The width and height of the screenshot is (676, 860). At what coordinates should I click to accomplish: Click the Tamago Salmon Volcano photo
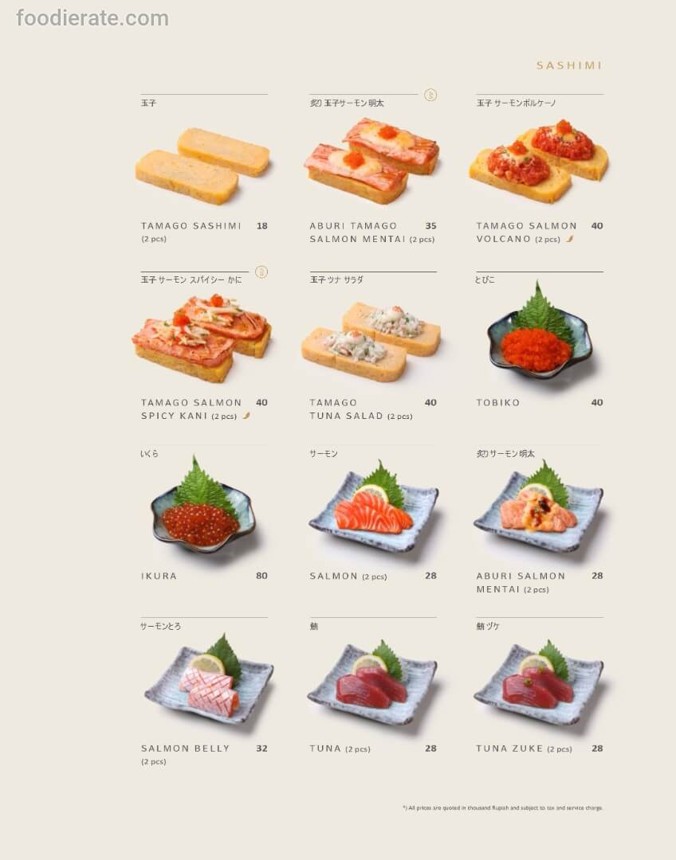(x=539, y=161)
